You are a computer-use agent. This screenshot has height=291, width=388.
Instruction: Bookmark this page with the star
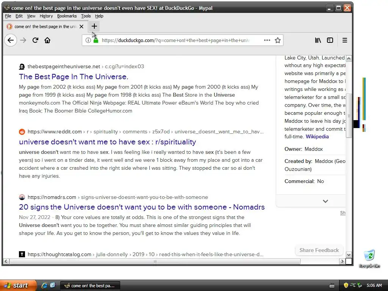[278, 40]
